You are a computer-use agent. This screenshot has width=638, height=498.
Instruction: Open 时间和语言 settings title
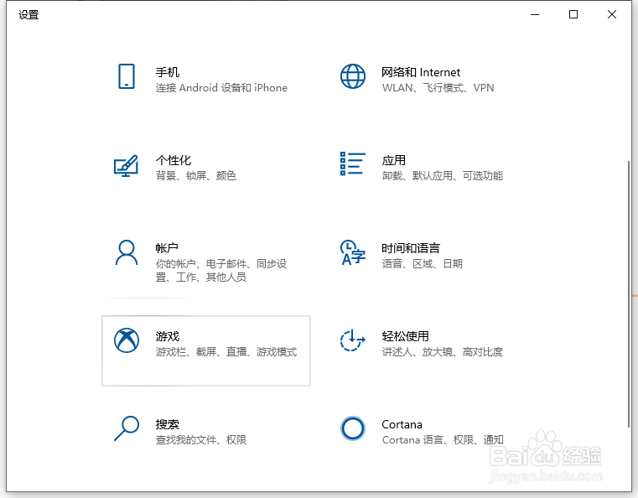pyautogui.click(x=411, y=248)
